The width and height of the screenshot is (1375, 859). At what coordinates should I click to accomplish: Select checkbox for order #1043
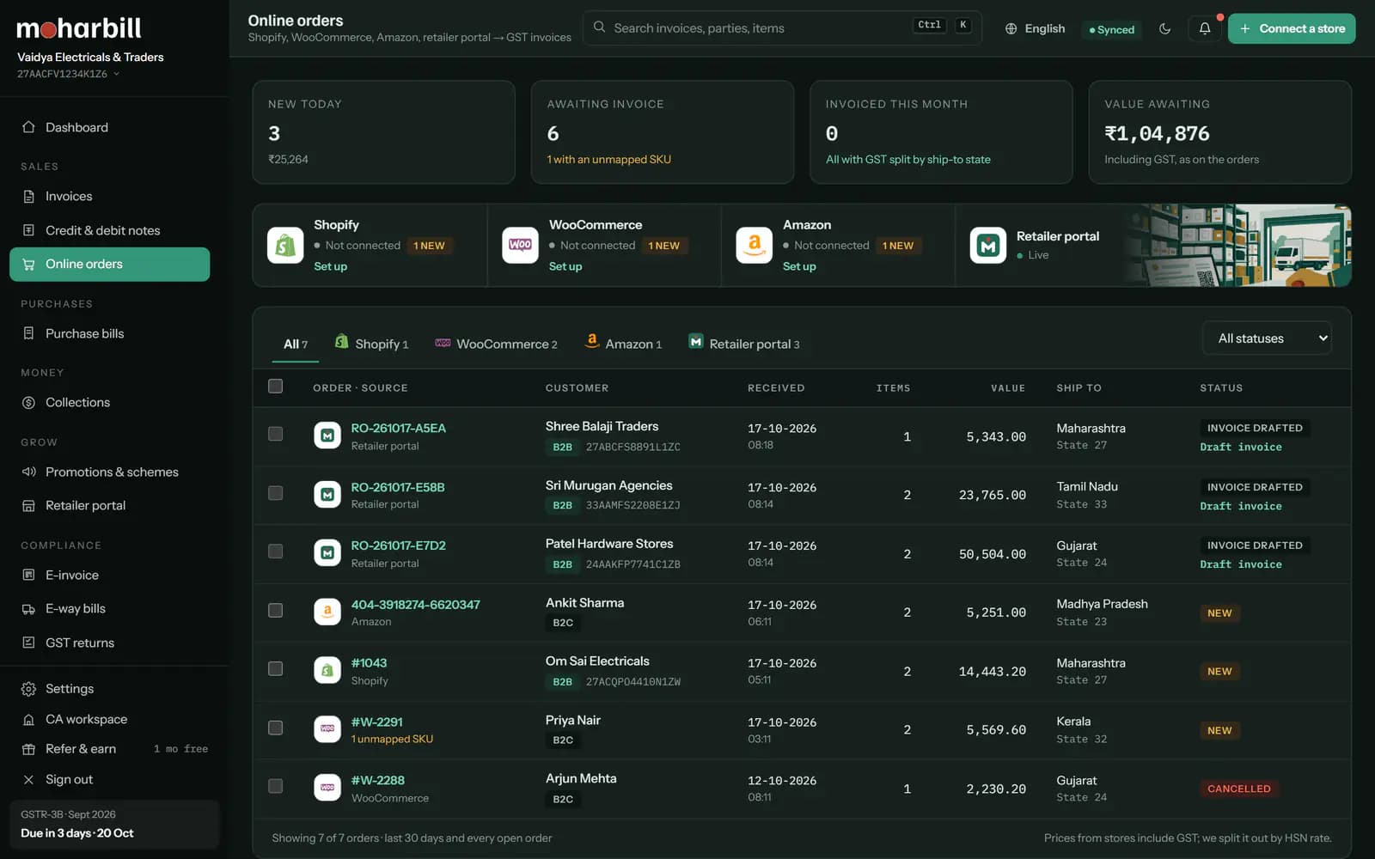pos(275,669)
